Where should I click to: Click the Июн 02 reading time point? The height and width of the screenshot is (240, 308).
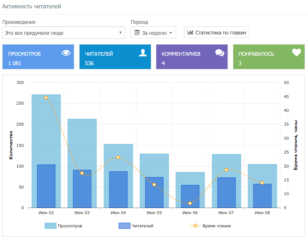click(x=46, y=98)
